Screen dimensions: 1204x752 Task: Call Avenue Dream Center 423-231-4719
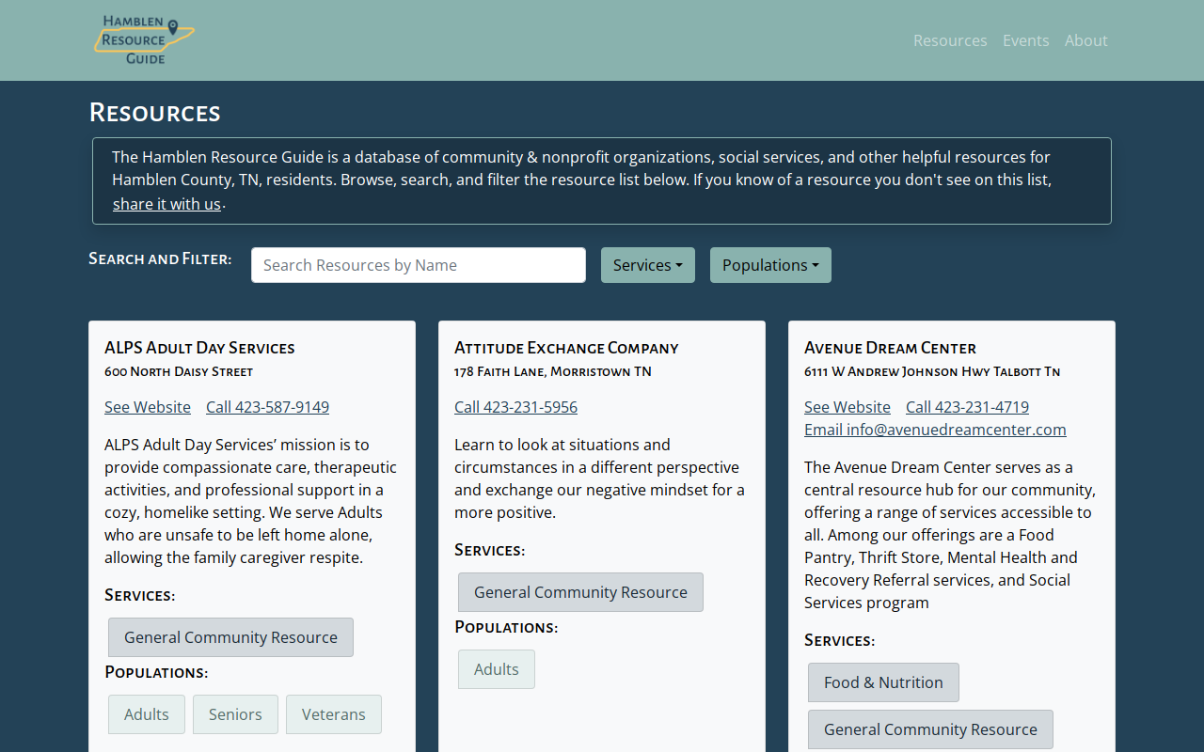click(967, 407)
